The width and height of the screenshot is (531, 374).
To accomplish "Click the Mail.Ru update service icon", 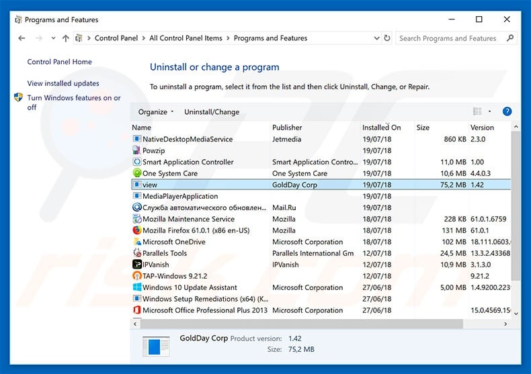I will [x=137, y=207].
